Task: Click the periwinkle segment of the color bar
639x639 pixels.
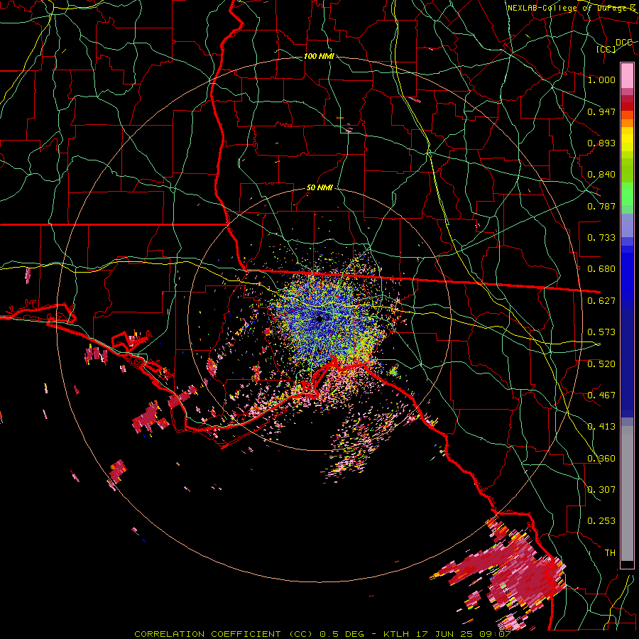Action: pos(627,225)
